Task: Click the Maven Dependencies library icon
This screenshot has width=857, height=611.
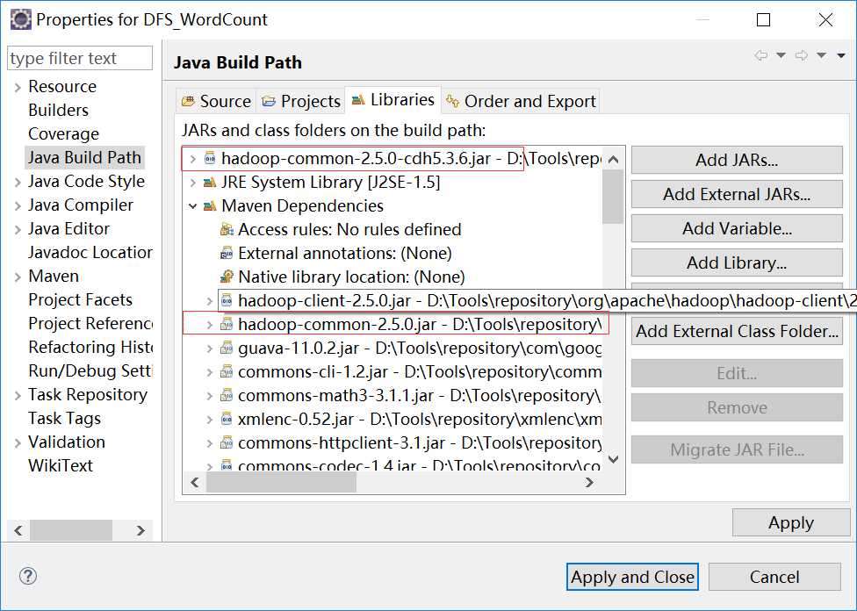Action: coord(210,206)
